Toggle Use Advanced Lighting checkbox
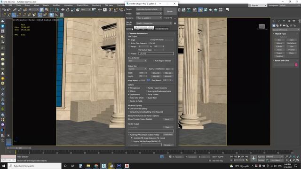 [x=129, y=108]
